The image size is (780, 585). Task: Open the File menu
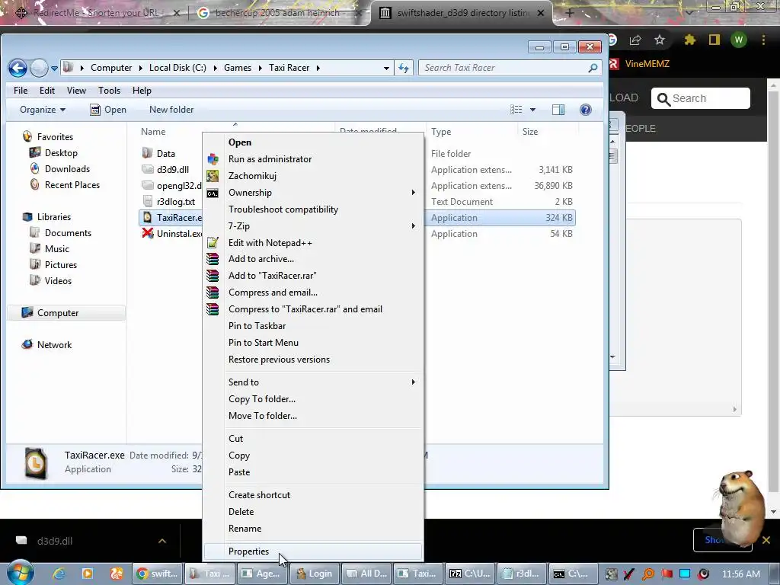tap(21, 91)
